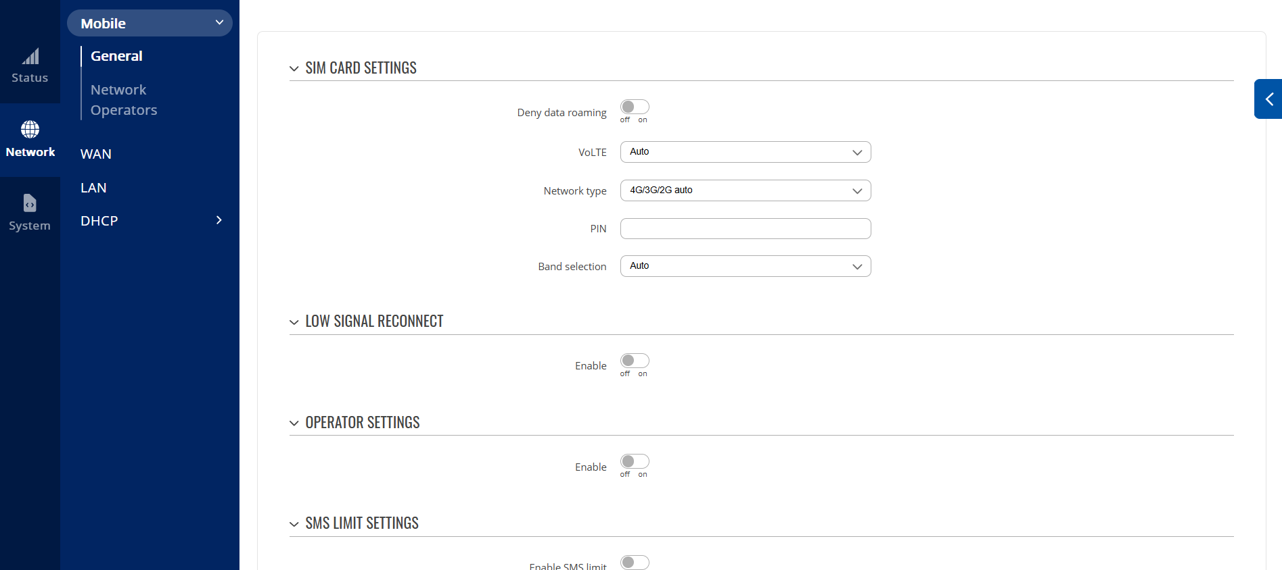Toggle the Enable SMS limit switch

tap(635, 562)
